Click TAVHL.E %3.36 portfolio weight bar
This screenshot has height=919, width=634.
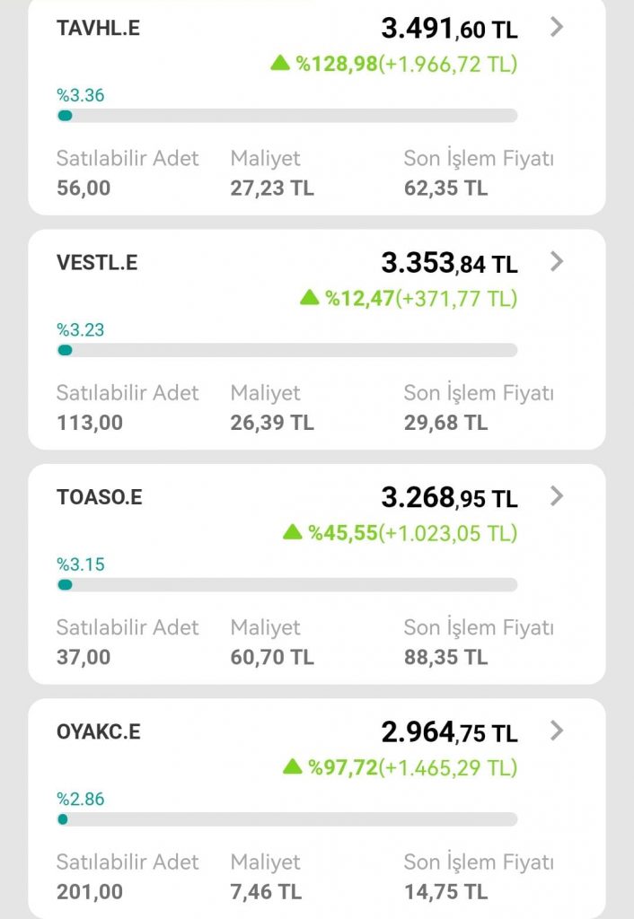(x=286, y=116)
